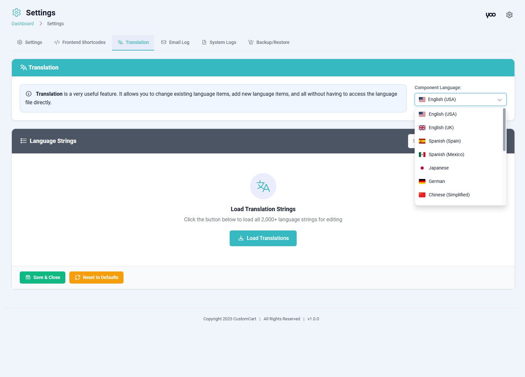Choose German from the language list

tap(437, 181)
